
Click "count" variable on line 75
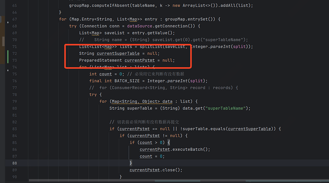105,74
